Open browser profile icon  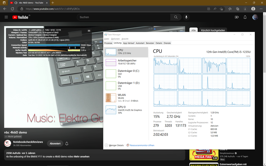[253, 9]
